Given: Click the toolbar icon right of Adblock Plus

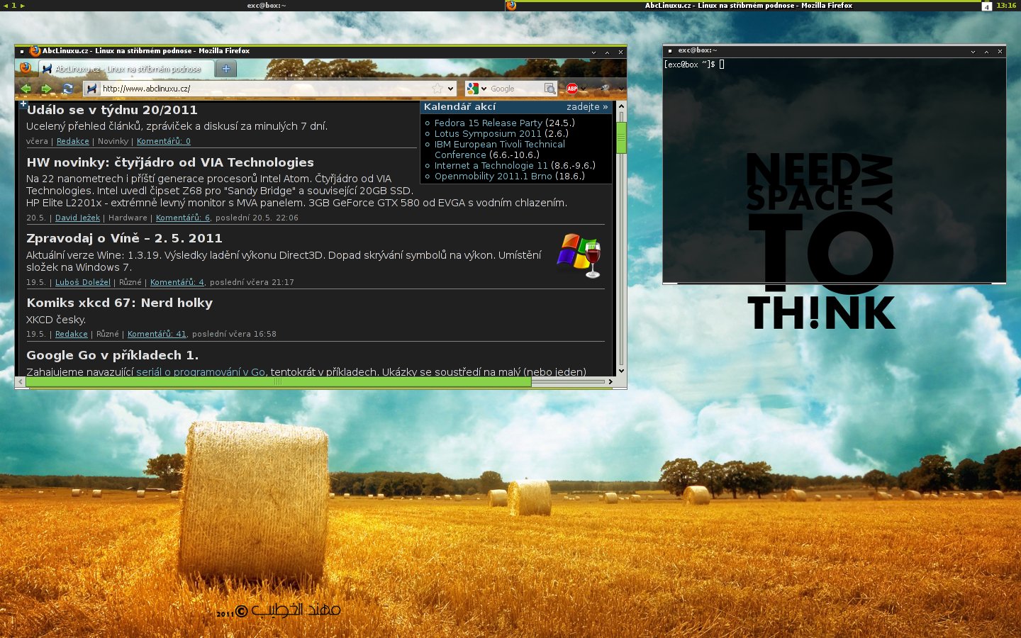Looking at the screenshot, I should click(x=605, y=89).
